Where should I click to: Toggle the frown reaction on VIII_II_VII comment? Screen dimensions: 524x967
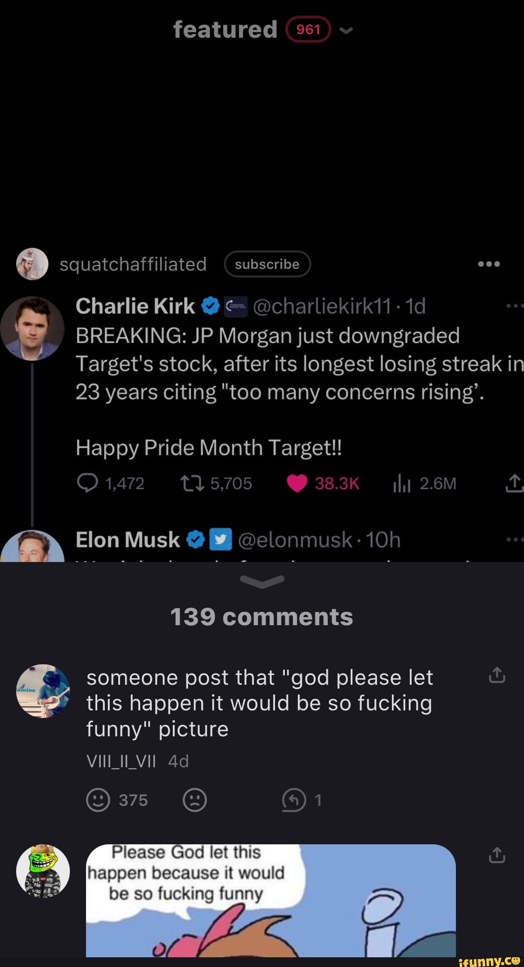click(195, 800)
